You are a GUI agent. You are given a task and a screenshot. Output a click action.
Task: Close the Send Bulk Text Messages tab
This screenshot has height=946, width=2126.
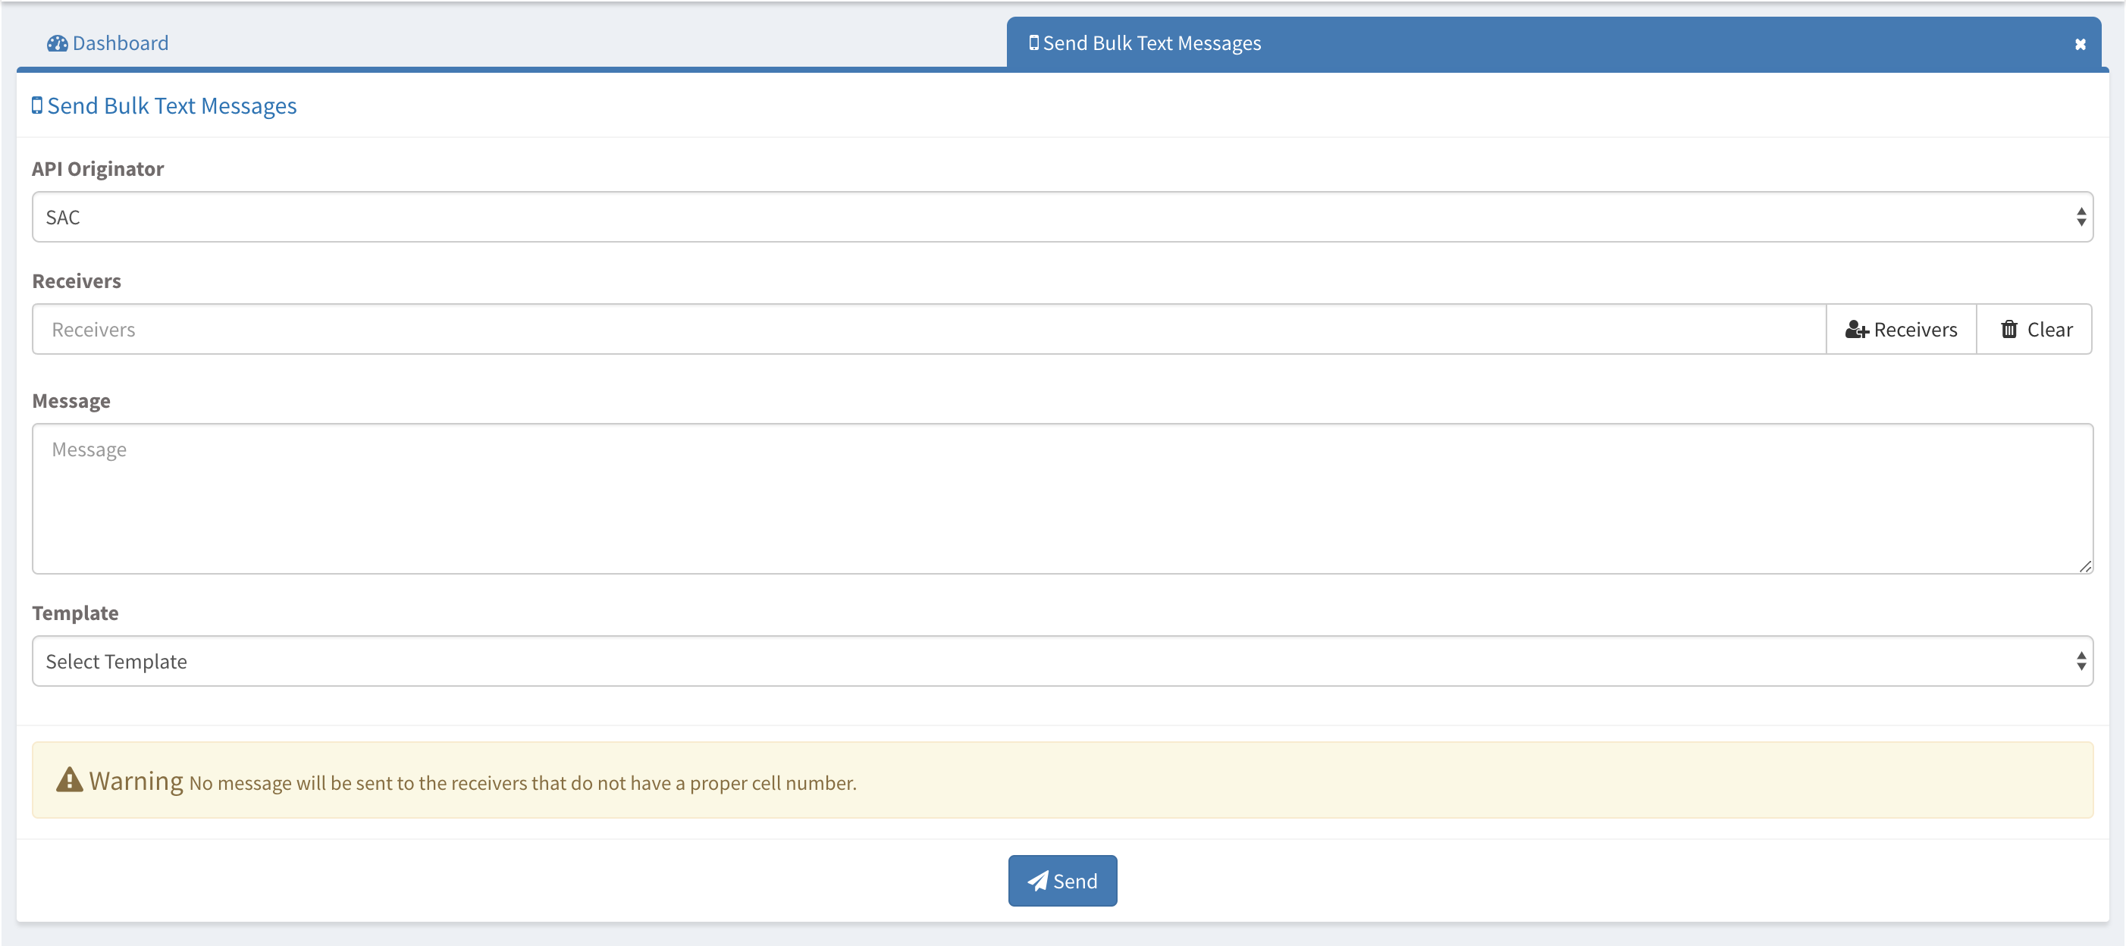click(x=2080, y=45)
